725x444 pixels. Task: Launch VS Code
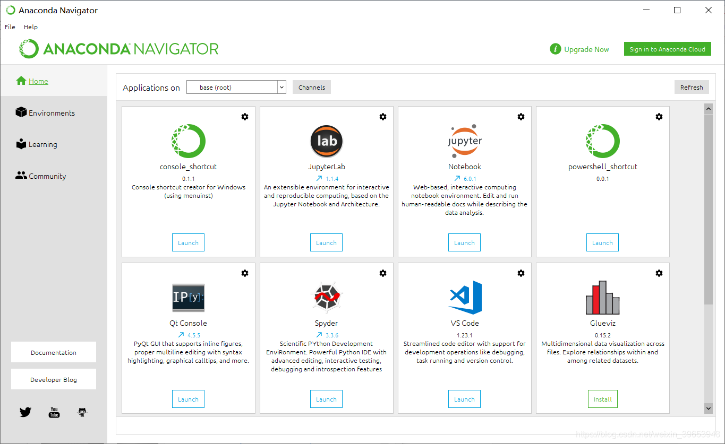coord(465,399)
